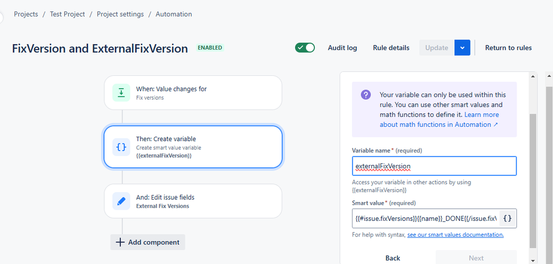Click the plus icon in Add component
This screenshot has width=553, height=264.
[x=120, y=242]
